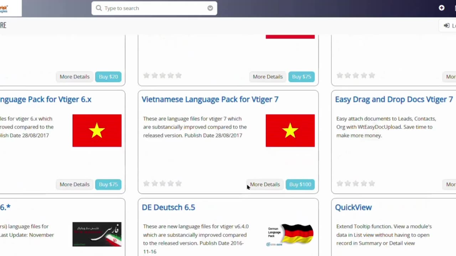This screenshot has width=456, height=256.
Task: Click the search magnifier icon
Action: tap(99, 8)
